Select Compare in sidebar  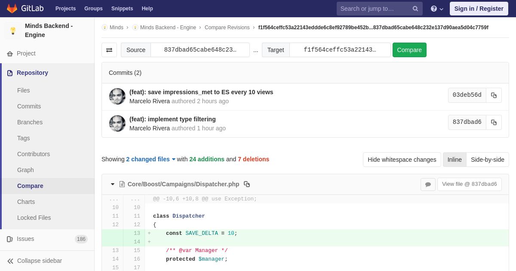coord(30,186)
